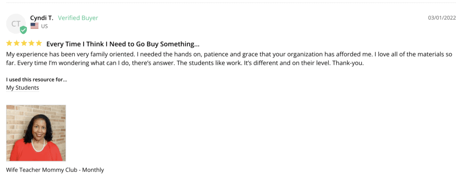The image size is (456, 174).
Task: Click the review title Every Time I Think
Action: click(123, 44)
